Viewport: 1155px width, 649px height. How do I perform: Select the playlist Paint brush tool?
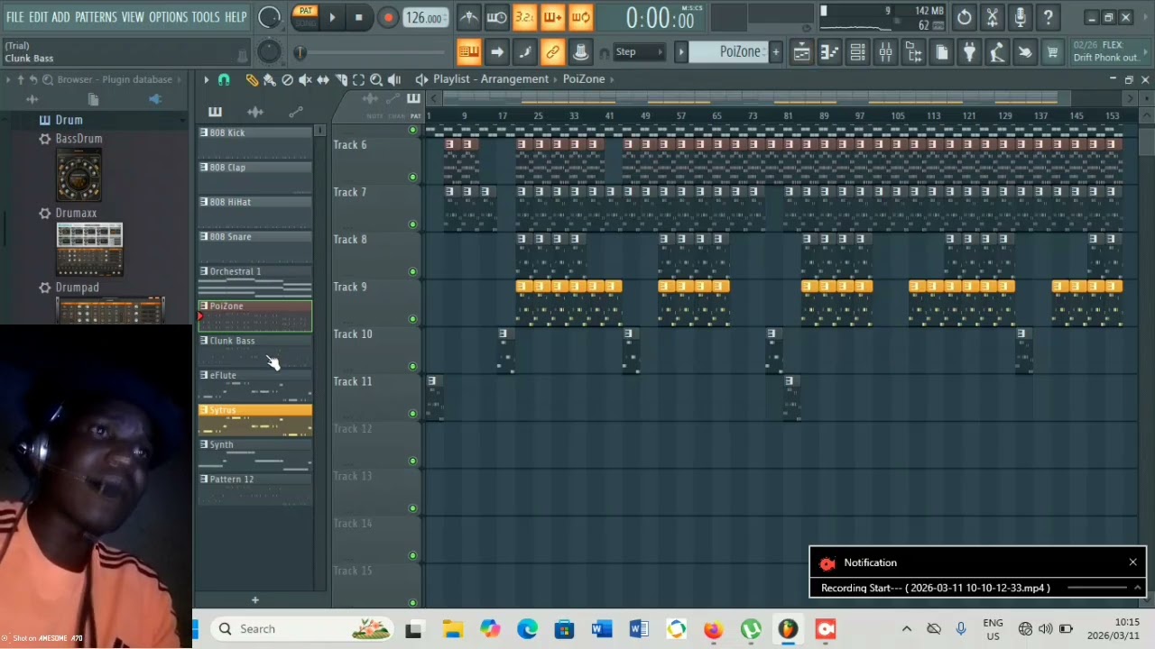(x=269, y=80)
